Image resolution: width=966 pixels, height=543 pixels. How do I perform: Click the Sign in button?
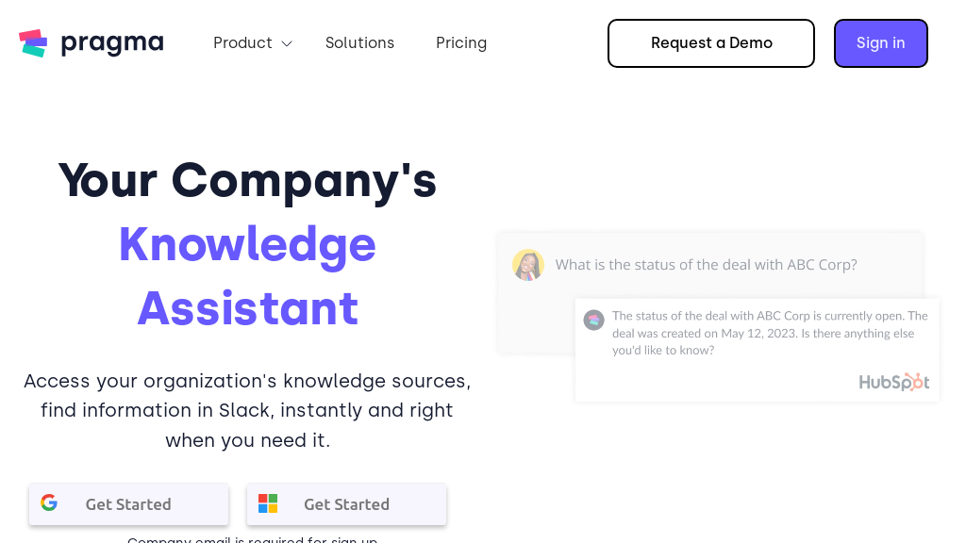(880, 43)
